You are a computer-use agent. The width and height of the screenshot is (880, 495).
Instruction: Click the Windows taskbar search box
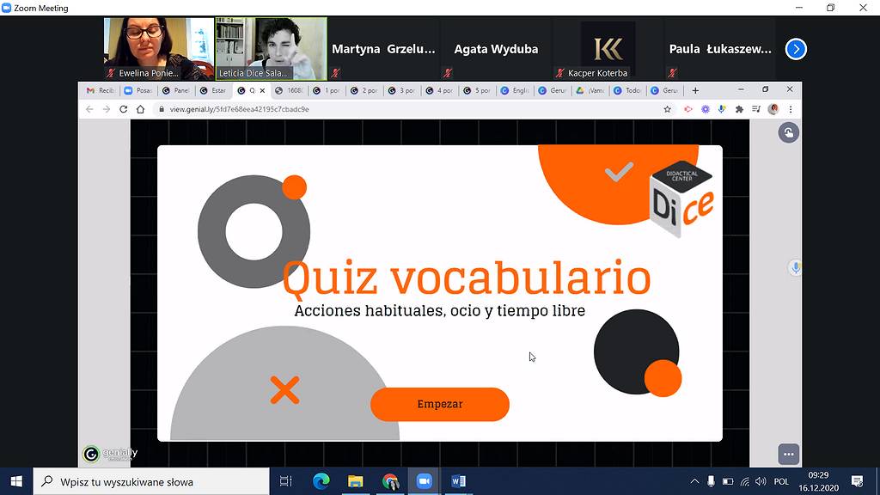click(151, 481)
